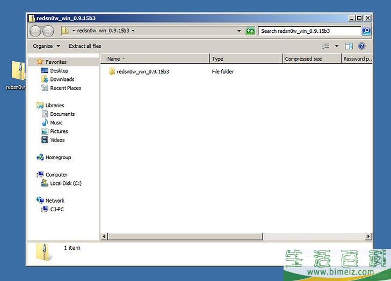Go forward with the Forward arrow button
The image size is (391, 281).
tap(48, 31)
